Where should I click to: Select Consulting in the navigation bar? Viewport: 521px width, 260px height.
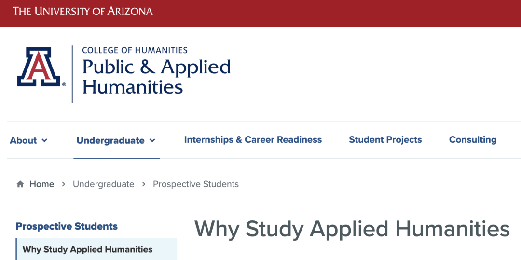(x=472, y=140)
